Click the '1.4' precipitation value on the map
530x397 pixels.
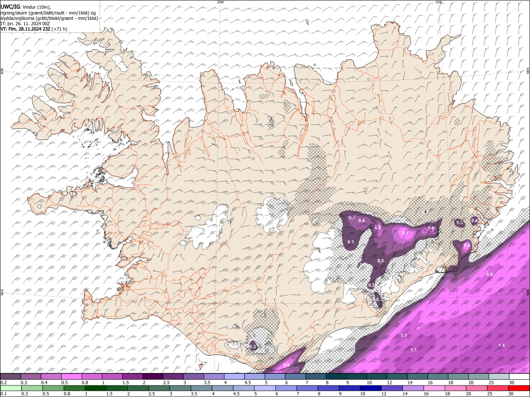[501, 345]
